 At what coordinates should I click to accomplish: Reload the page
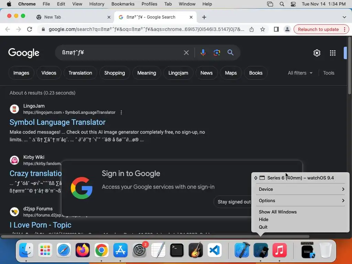tap(30, 29)
